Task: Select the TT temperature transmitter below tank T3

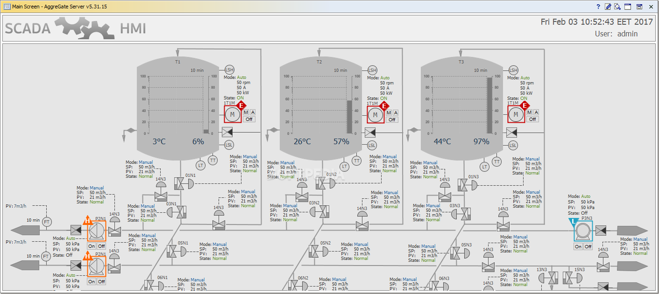Action: tap(497, 161)
